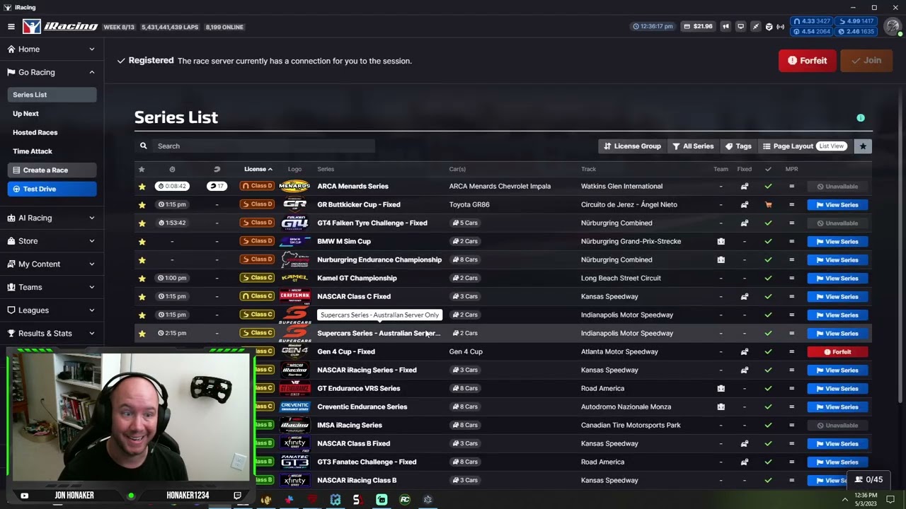Expand Teams sidebar section
Image resolution: width=906 pixels, height=509 pixels.
point(52,287)
